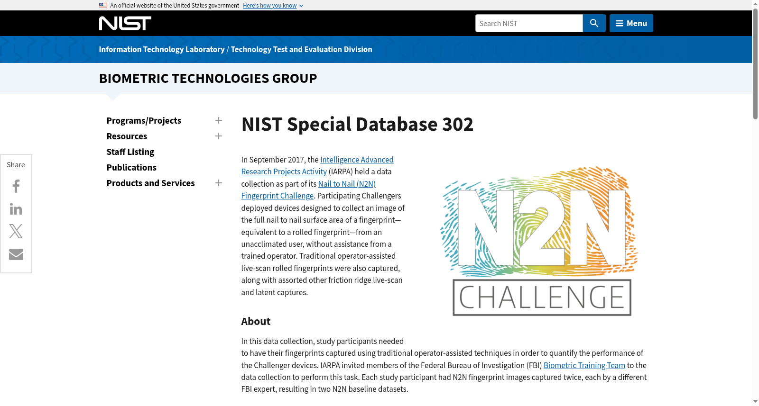Click the NIST Special Database 302 title

(357, 124)
